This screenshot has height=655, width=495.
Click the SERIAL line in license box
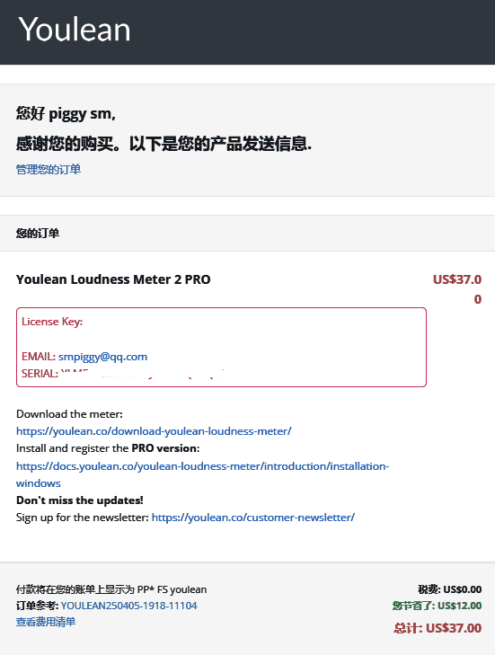click(x=124, y=373)
